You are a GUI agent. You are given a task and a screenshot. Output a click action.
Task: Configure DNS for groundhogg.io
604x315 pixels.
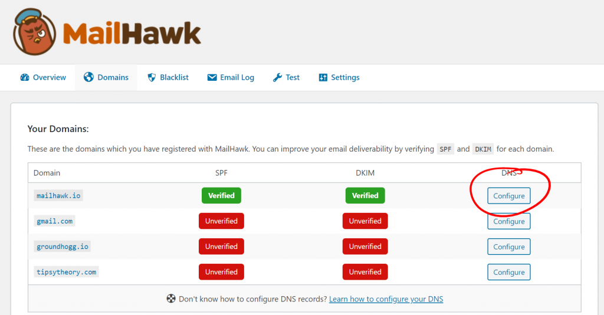pyautogui.click(x=508, y=247)
